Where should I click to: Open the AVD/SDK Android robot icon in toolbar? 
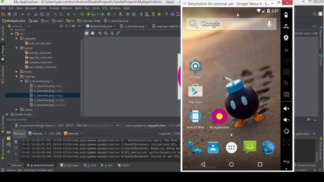(x=159, y=14)
